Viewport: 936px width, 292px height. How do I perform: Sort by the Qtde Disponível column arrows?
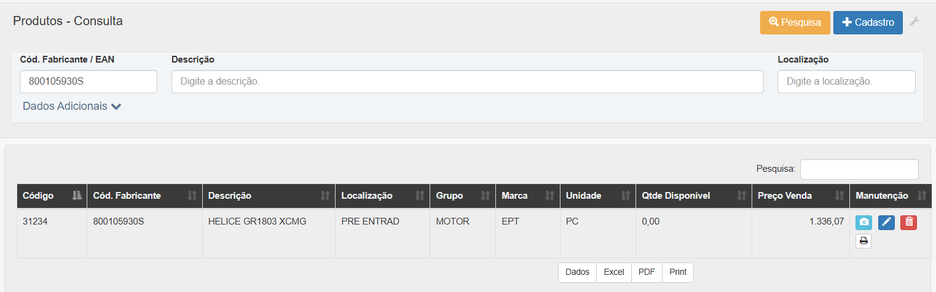point(741,196)
